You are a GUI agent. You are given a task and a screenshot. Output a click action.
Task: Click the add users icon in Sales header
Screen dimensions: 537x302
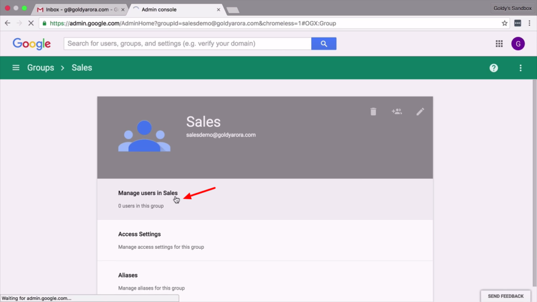[397, 112]
